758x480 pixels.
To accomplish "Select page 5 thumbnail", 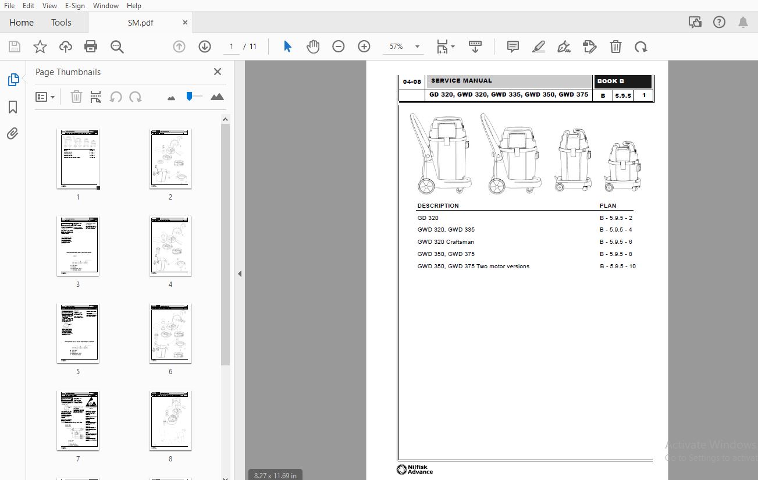I will pyautogui.click(x=78, y=333).
